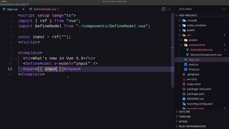The image size is (229, 129).
Task: Place cursor on "./components/DefineModel.vue" import path
Action: 112,26
